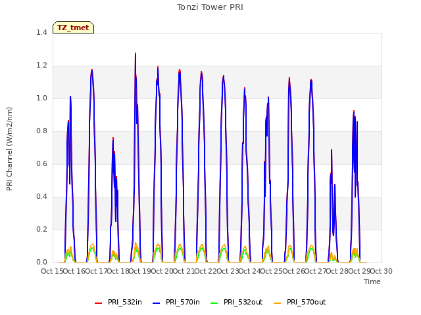The width and height of the screenshot is (421, 315).
Task: Click the TZ_tmet label box
Action: (x=73, y=28)
